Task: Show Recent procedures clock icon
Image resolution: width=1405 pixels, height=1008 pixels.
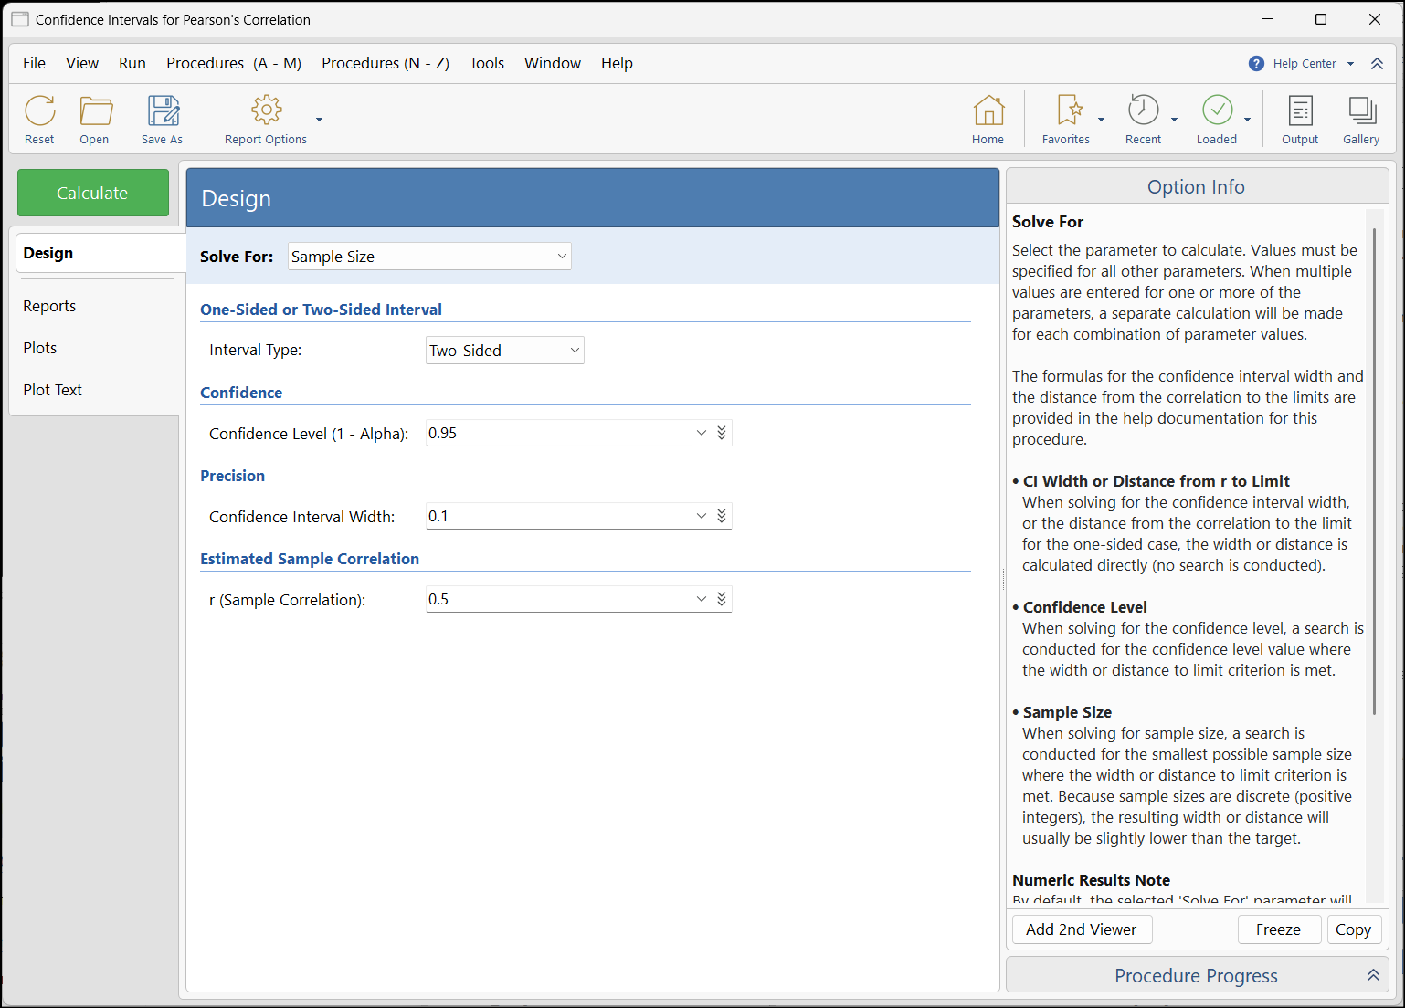Action: tap(1143, 111)
